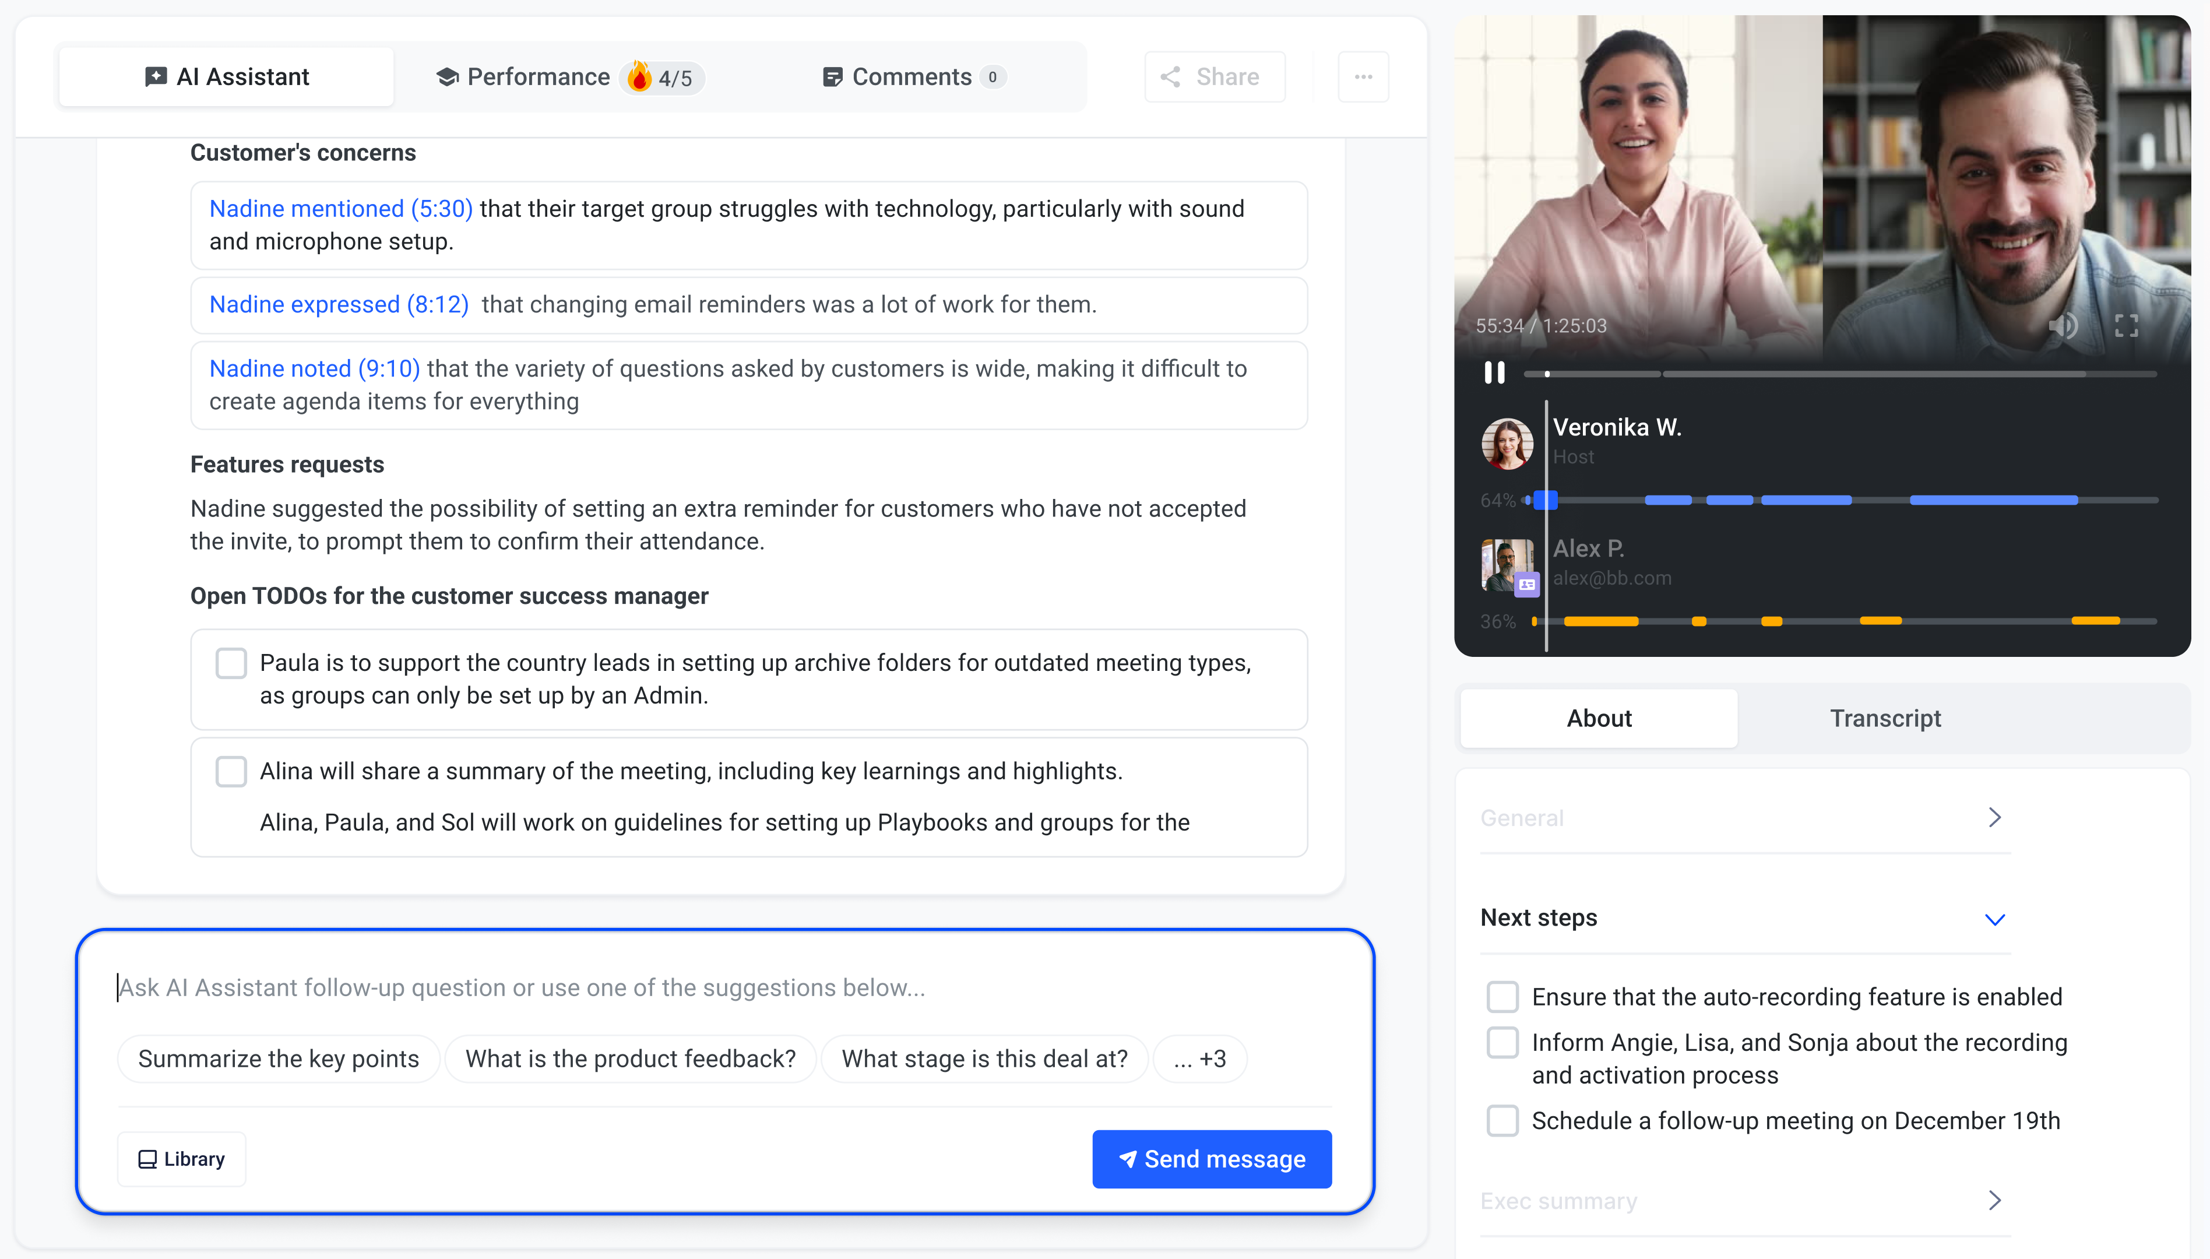
Task: Switch to the Transcript tab
Action: tap(1885, 719)
